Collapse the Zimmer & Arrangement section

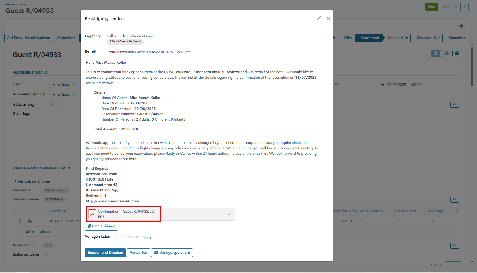455,200
